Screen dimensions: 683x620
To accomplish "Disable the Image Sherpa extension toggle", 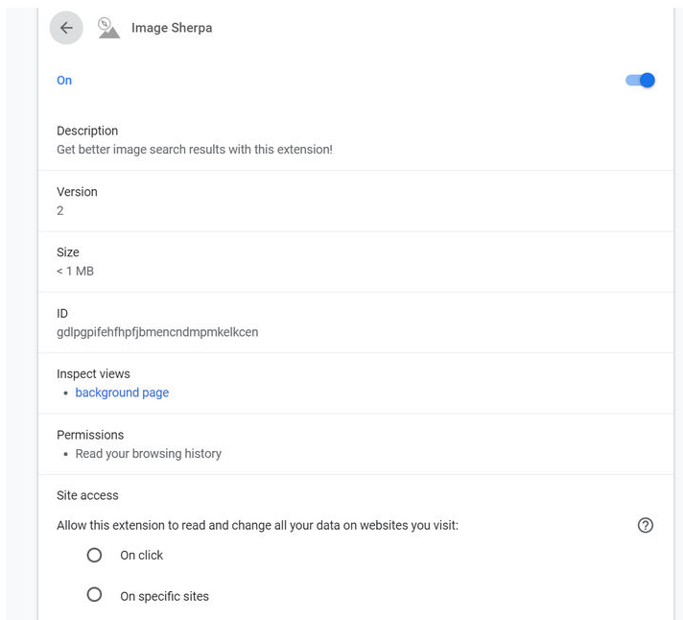I will pyautogui.click(x=640, y=81).
